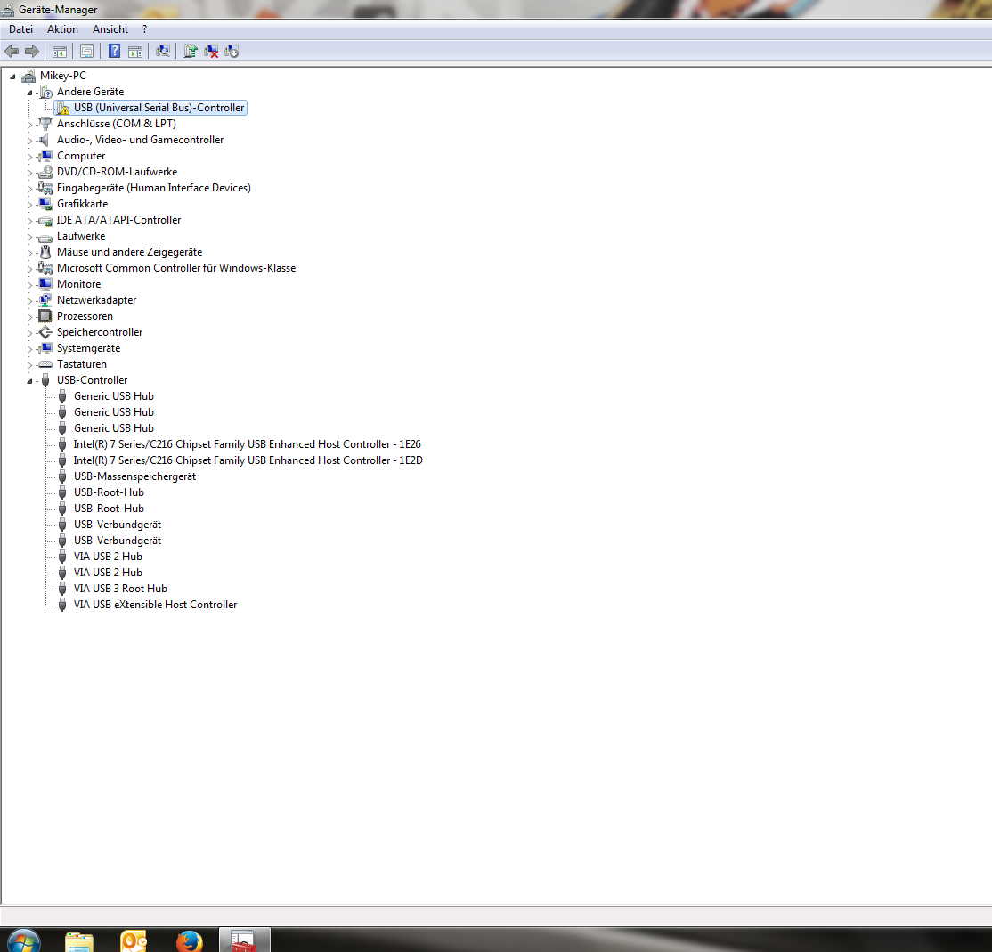Open the Windows Start orb
This screenshot has height=952, width=992.
click(x=24, y=940)
